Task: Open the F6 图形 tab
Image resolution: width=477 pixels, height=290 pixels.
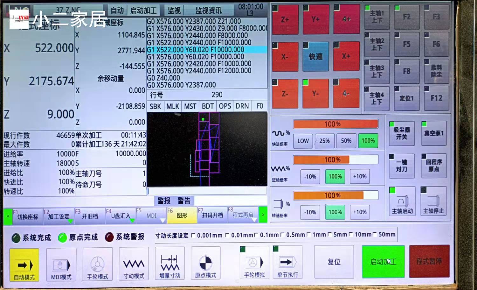Action: 182,216
